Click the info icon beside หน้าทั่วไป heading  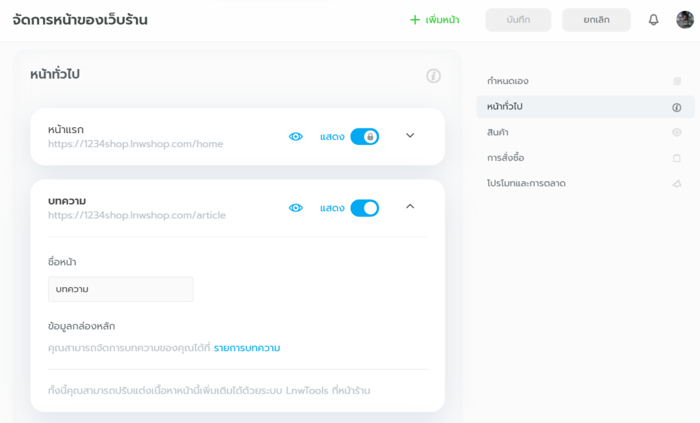tap(433, 76)
